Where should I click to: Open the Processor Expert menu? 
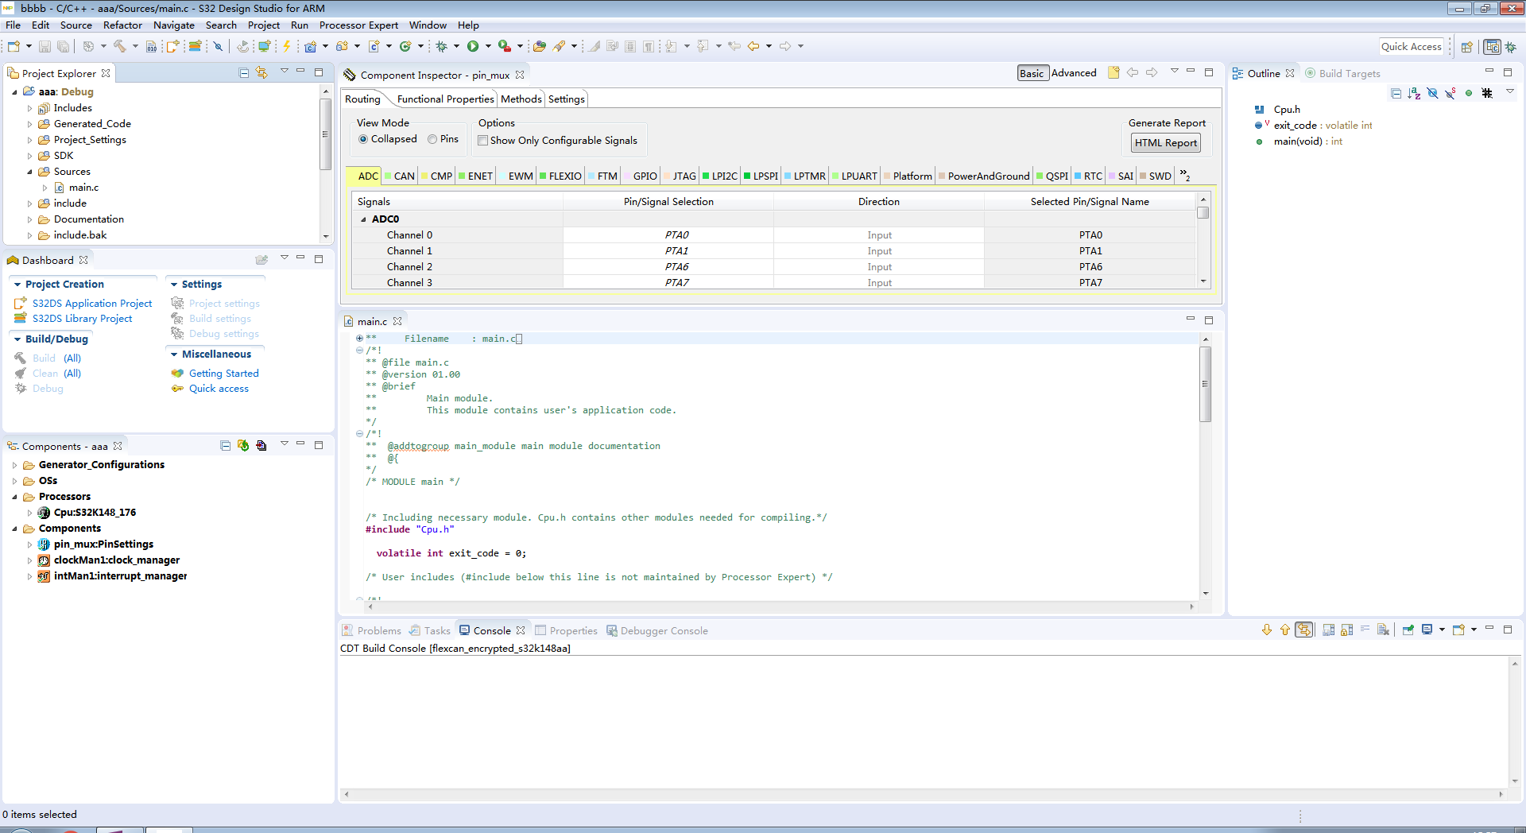coord(358,25)
